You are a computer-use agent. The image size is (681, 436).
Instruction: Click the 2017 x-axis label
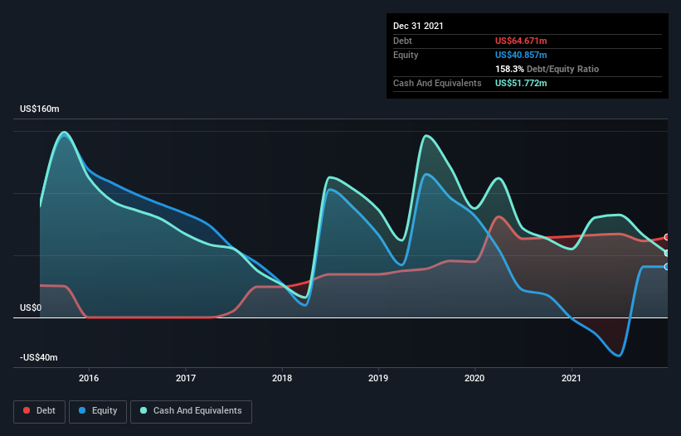(x=186, y=378)
